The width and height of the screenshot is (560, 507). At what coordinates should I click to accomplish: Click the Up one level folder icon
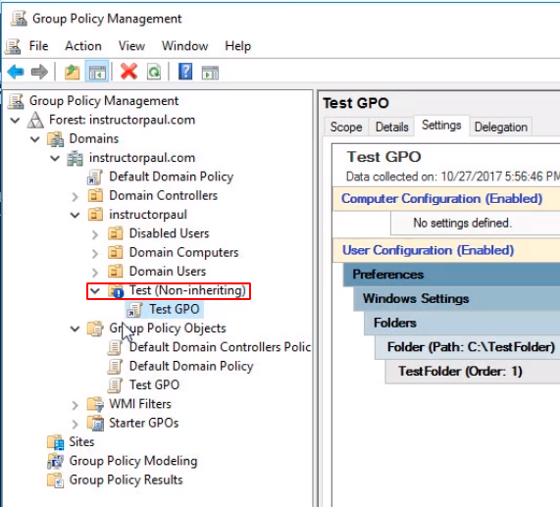[73, 72]
